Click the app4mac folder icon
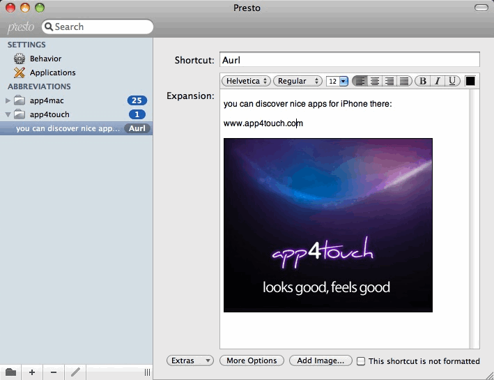This screenshot has height=380, width=494. point(20,100)
